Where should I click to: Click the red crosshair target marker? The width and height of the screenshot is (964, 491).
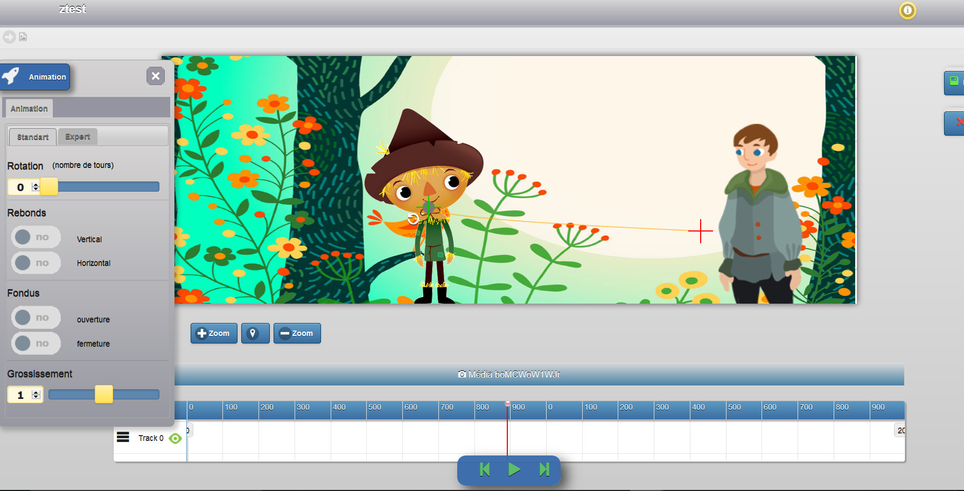701,231
